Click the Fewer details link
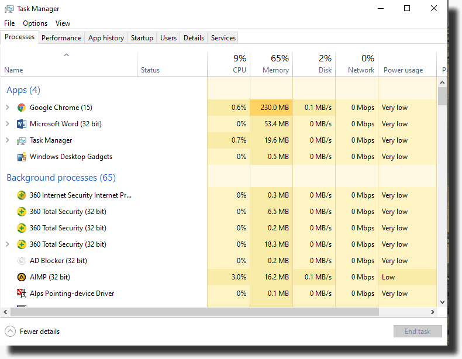 point(40,332)
